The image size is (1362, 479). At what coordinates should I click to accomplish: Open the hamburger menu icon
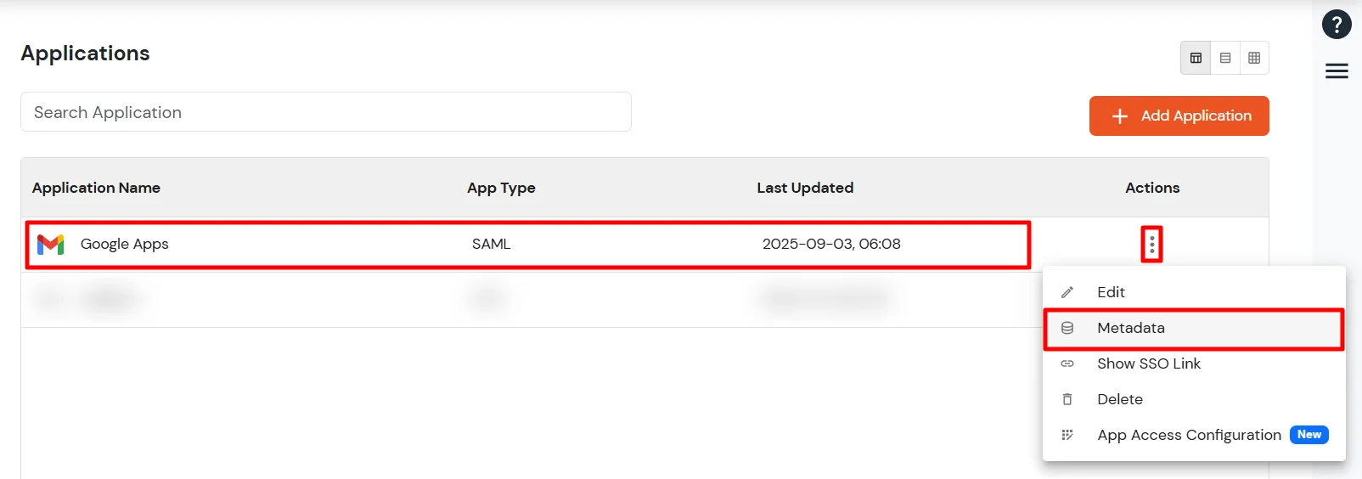(x=1337, y=71)
